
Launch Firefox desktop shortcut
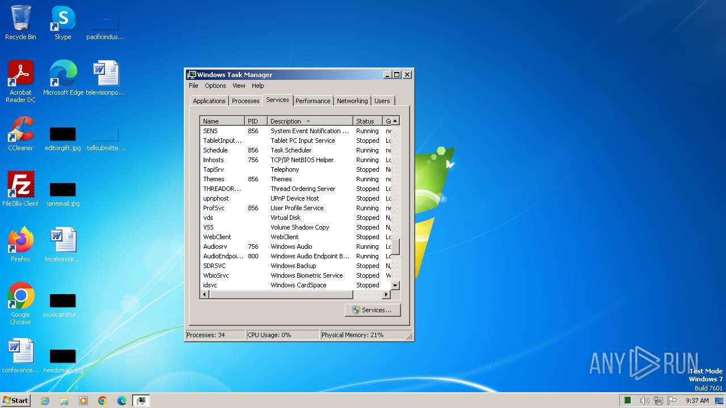point(20,244)
